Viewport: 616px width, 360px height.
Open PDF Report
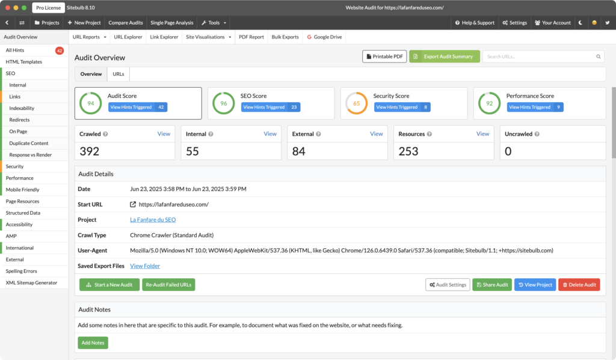pos(251,37)
